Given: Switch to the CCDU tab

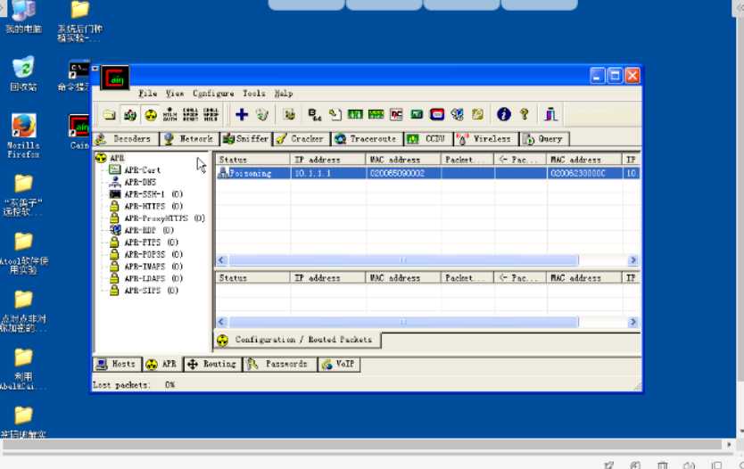Looking at the screenshot, I should click(428, 139).
